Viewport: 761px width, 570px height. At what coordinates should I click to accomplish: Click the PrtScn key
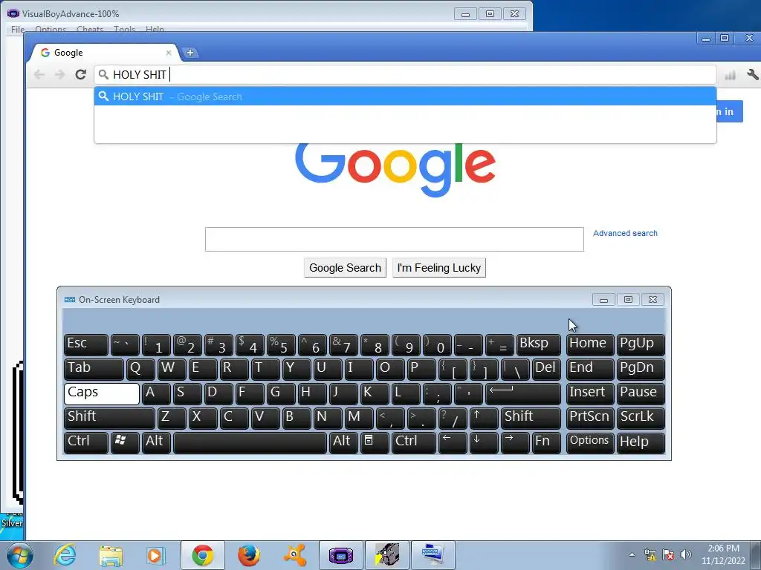(590, 418)
